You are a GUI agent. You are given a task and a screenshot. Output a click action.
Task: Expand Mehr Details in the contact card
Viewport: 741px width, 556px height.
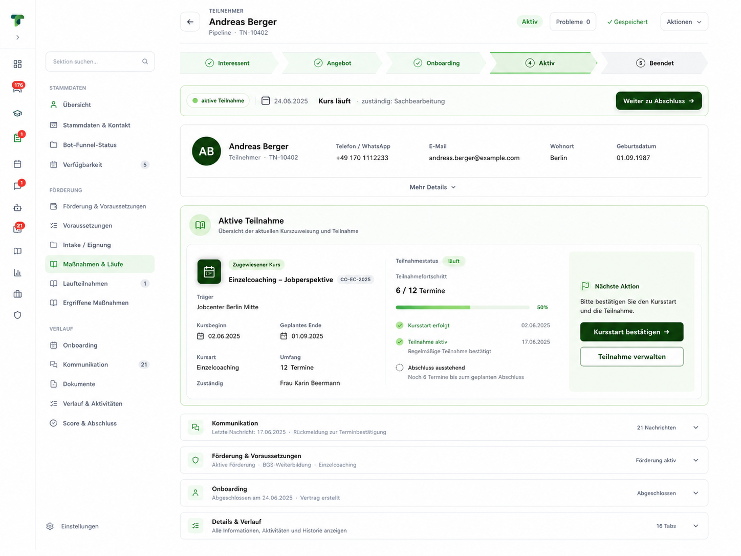pyautogui.click(x=432, y=187)
